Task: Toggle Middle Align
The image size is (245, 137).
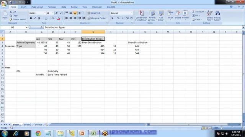Action: [x=71, y=13]
